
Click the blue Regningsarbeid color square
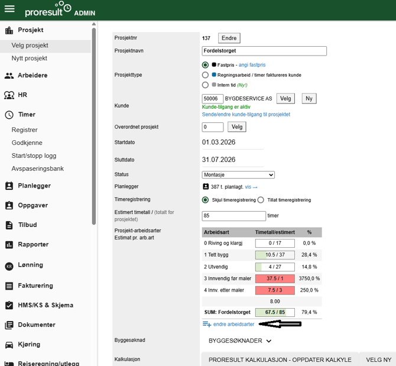click(x=214, y=75)
